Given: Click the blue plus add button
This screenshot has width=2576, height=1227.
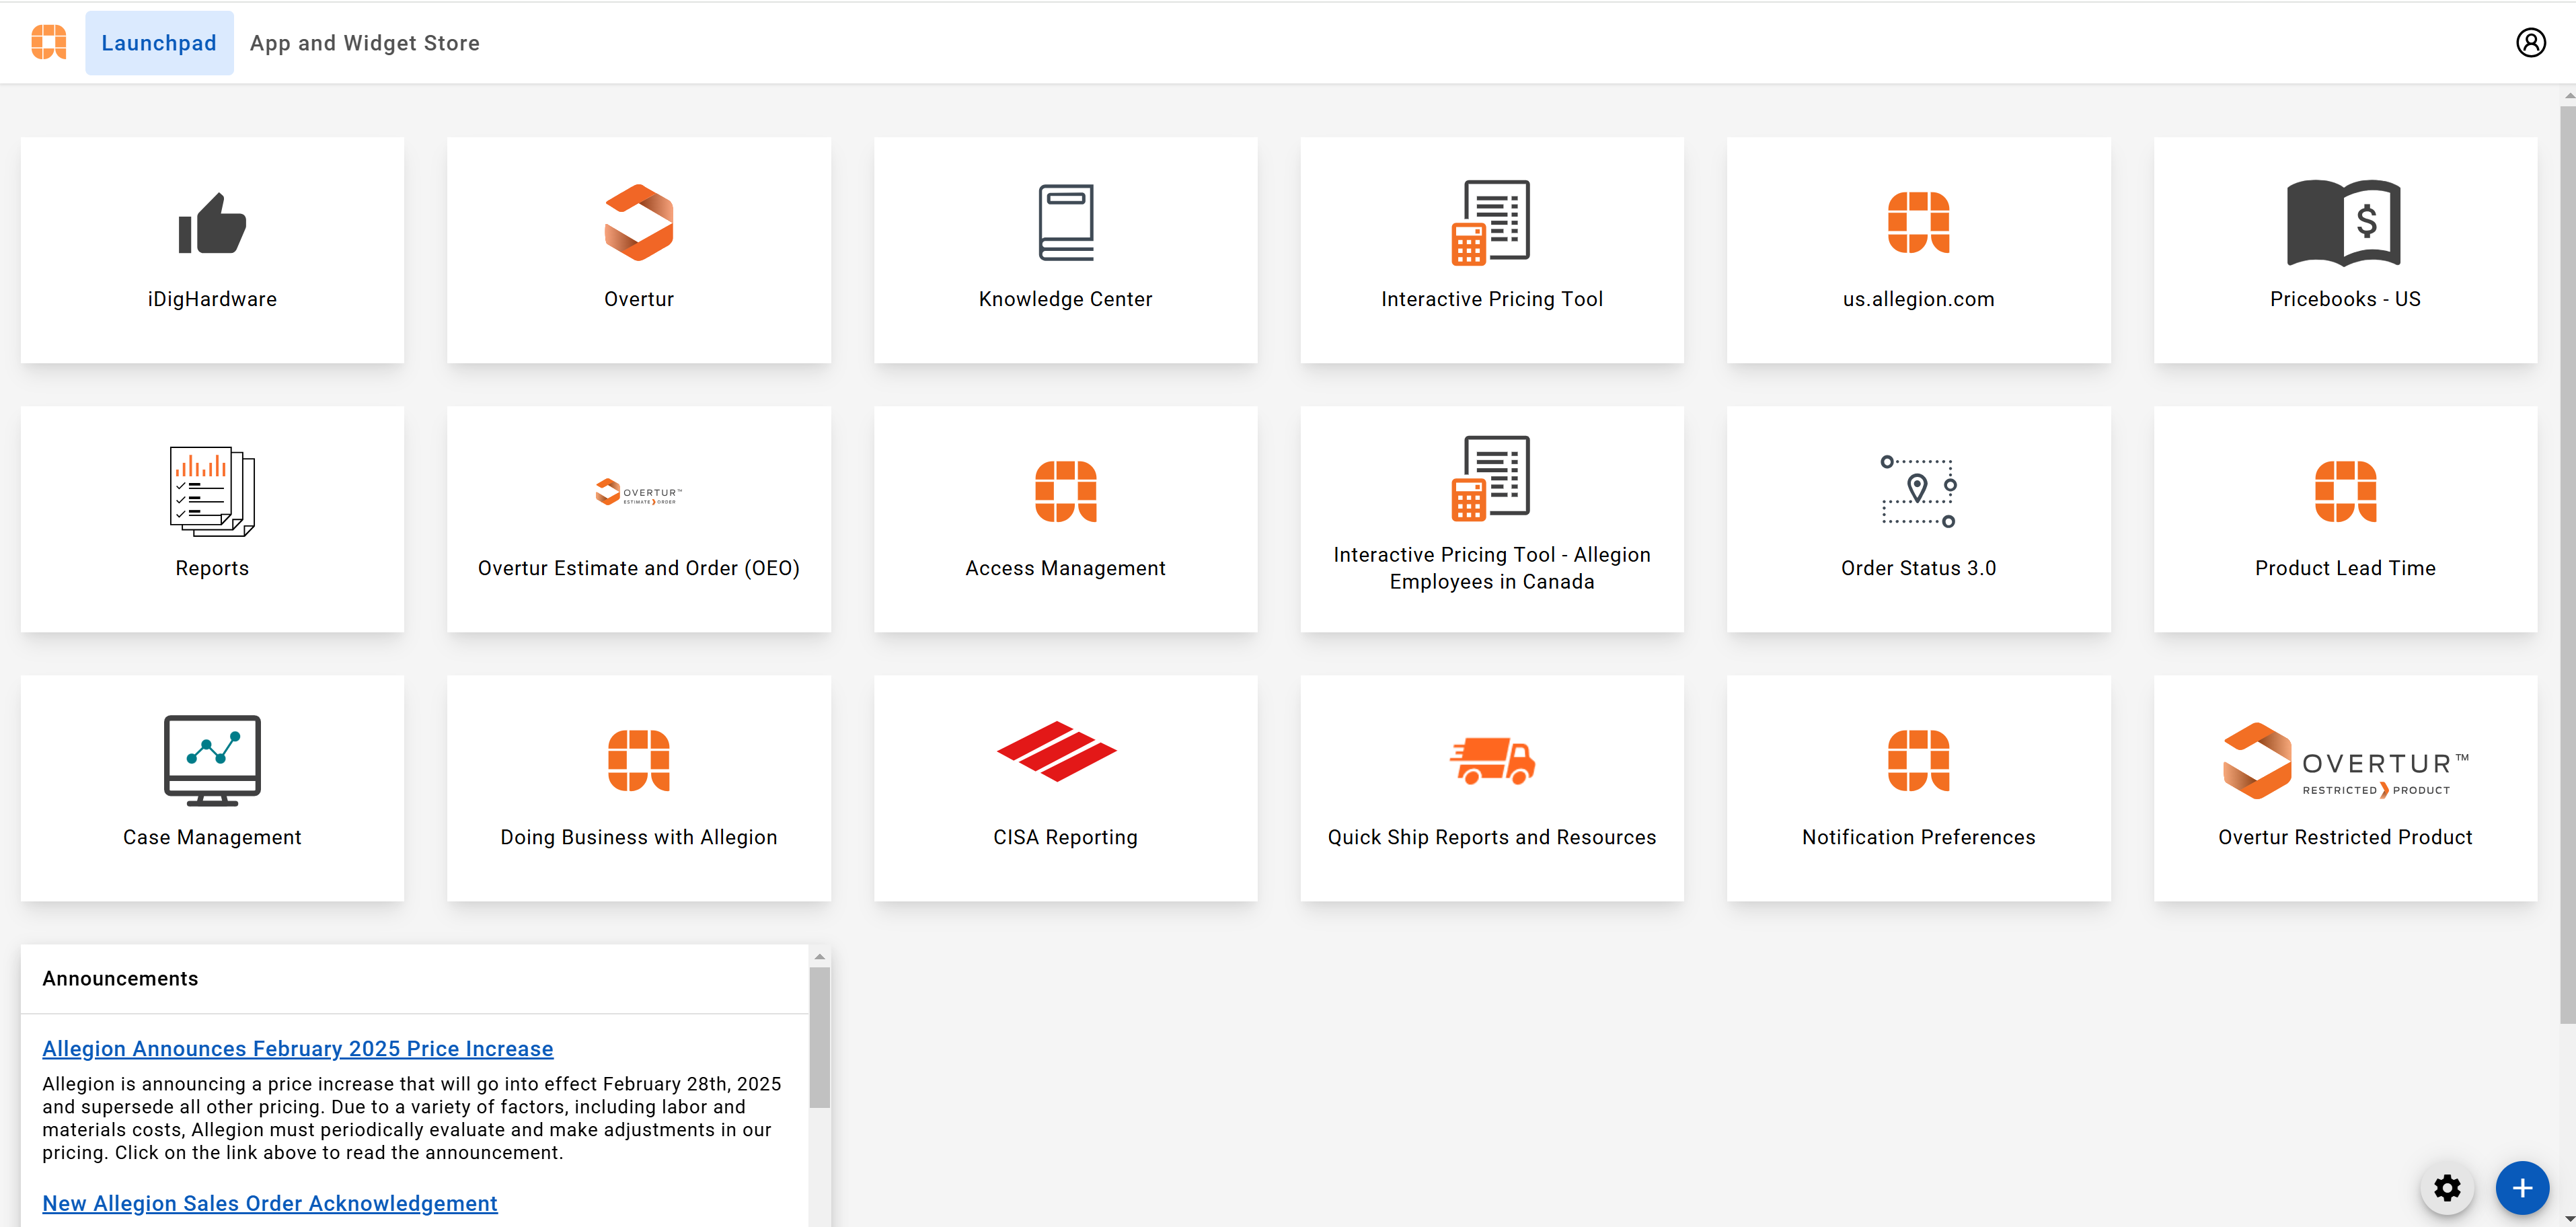Looking at the screenshot, I should [2522, 1188].
